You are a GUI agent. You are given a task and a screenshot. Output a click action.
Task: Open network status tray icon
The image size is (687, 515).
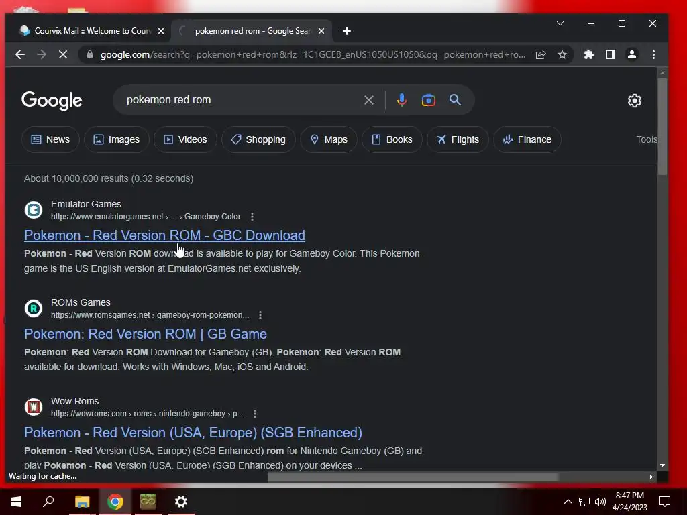click(x=584, y=502)
